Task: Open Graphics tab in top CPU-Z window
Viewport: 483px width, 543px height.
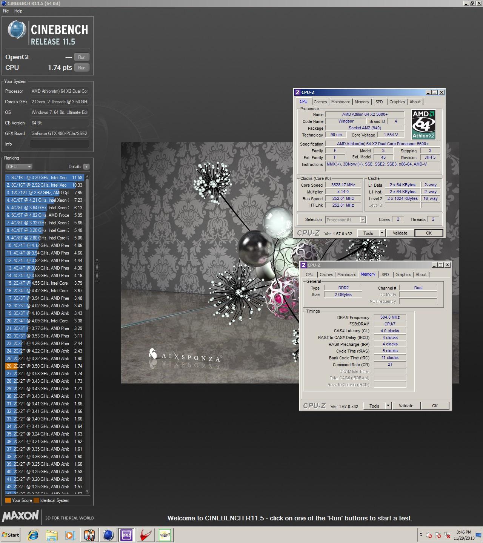Action: pos(397,102)
